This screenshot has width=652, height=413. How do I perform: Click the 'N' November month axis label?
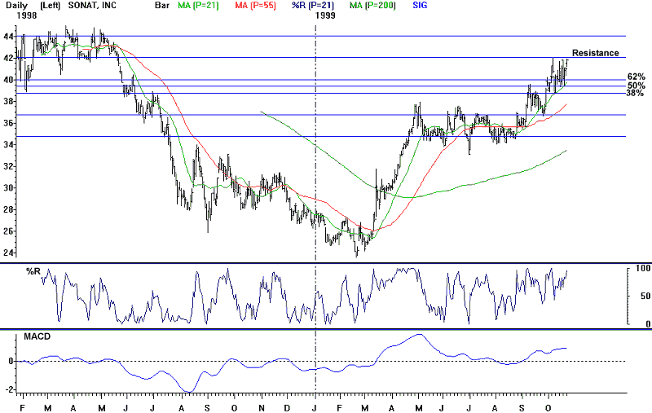pyautogui.click(x=262, y=408)
